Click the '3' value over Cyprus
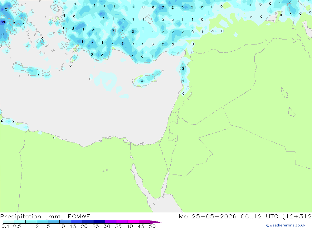 [x=142, y=81]
